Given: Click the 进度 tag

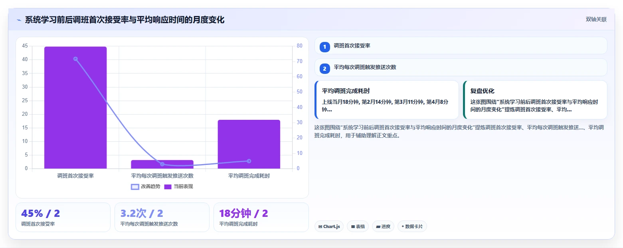Looking at the screenshot, I should (383, 226).
